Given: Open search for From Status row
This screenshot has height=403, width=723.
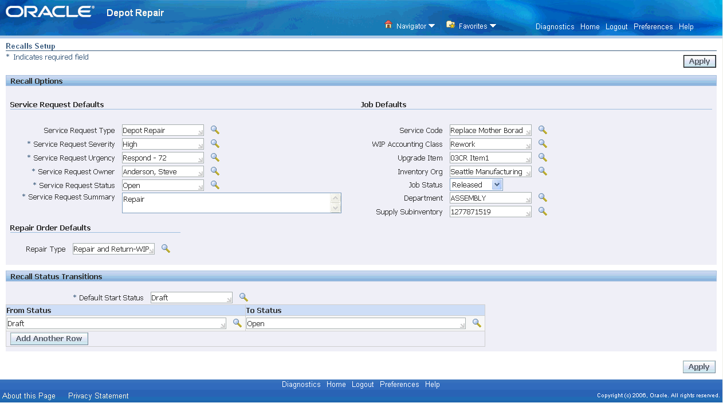Looking at the screenshot, I should click(x=237, y=323).
